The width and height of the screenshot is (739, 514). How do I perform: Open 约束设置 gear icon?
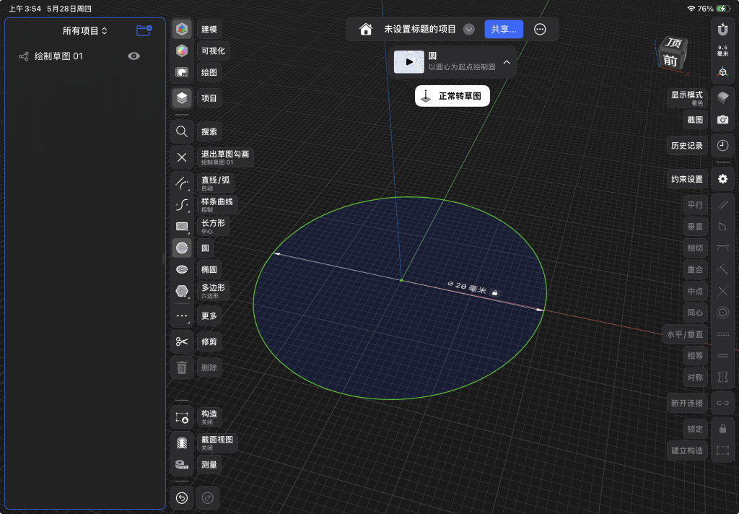click(722, 179)
